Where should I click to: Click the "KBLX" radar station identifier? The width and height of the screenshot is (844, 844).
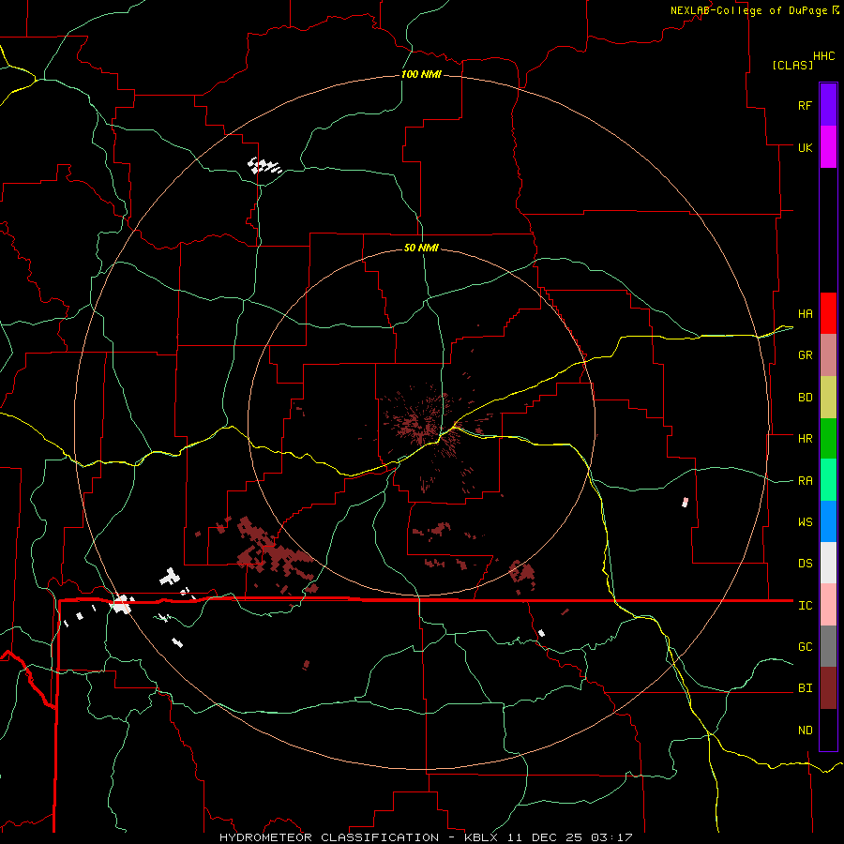[482, 837]
